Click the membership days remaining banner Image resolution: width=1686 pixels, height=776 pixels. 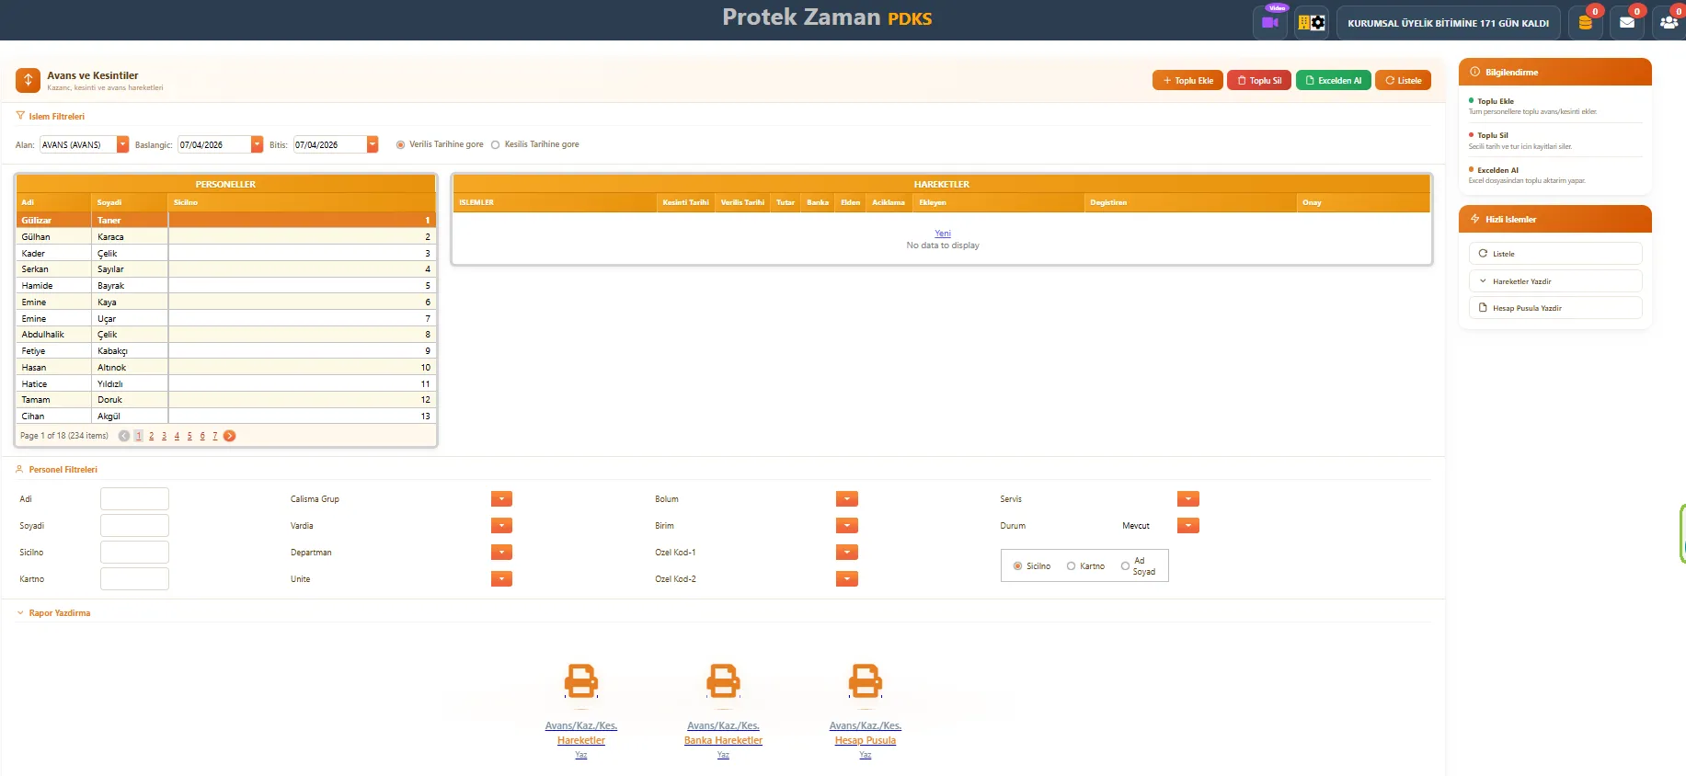1449,23
